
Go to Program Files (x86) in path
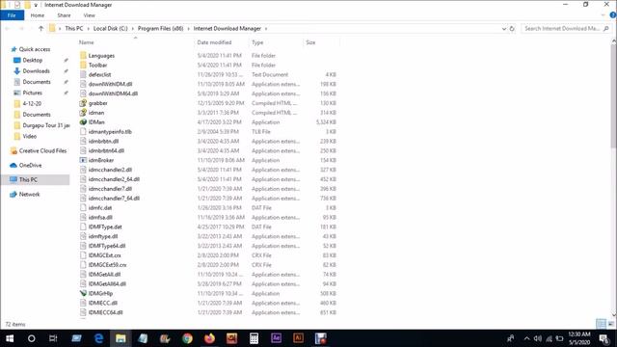(161, 28)
